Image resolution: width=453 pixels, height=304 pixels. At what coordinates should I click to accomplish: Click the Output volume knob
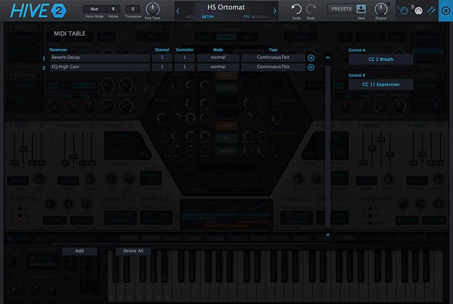pyautogui.click(x=381, y=9)
